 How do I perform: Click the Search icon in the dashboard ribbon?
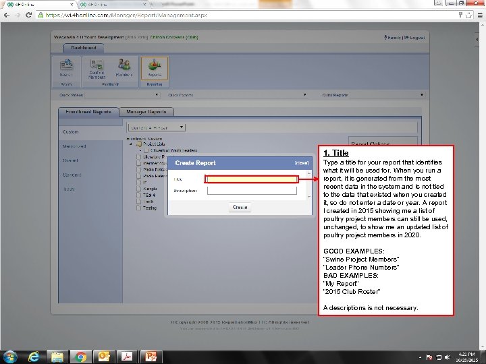66,68
